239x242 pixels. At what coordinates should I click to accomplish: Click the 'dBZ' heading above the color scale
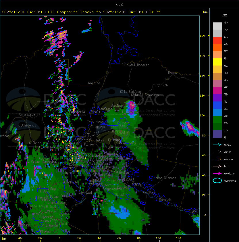(x=224, y=16)
